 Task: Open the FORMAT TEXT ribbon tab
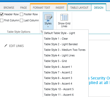(42, 8)
